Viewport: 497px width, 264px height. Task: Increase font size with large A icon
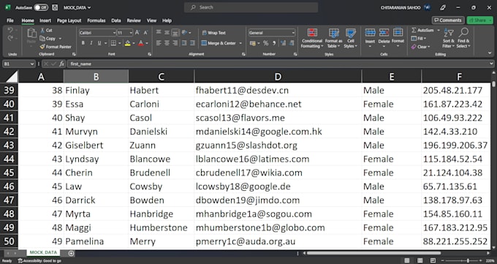point(137,32)
